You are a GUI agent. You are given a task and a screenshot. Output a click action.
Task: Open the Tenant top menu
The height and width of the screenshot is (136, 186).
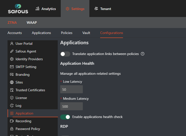click(x=103, y=9)
